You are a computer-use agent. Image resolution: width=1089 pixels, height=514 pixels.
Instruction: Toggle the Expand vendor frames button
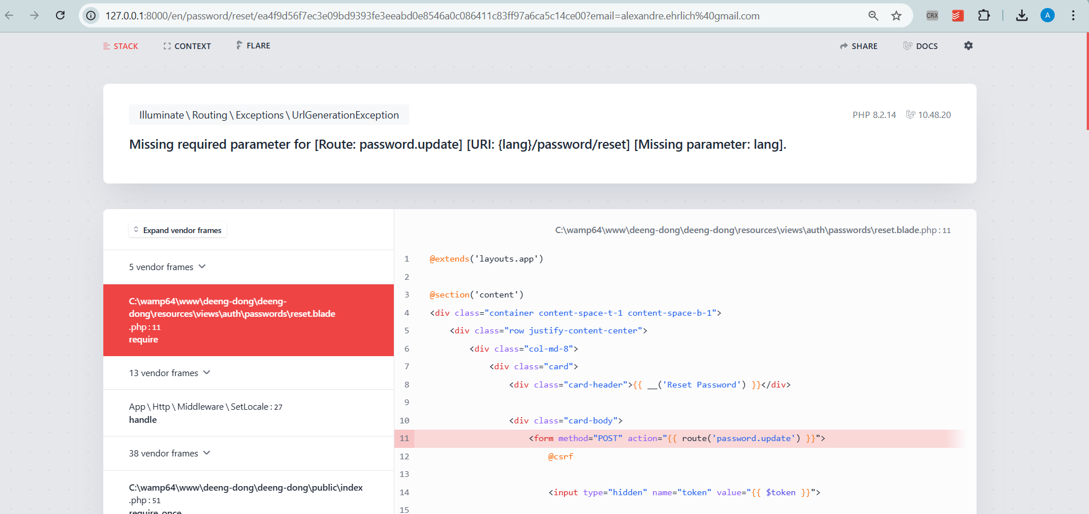coord(178,230)
